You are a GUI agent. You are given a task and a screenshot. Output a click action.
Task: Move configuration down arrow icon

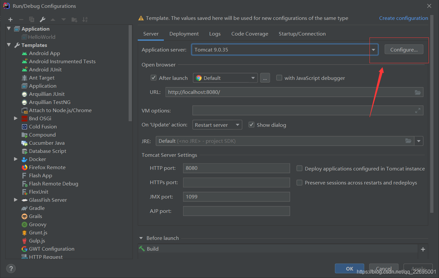64,20
